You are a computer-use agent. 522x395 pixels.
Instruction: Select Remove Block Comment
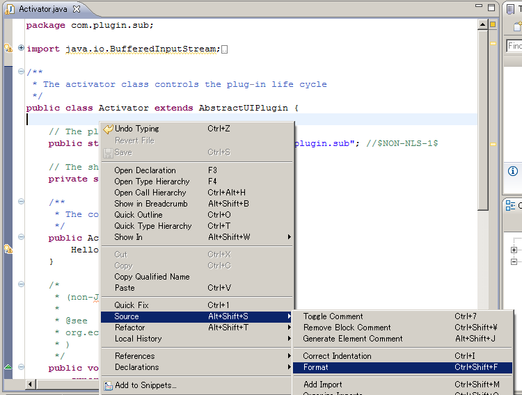403,328
